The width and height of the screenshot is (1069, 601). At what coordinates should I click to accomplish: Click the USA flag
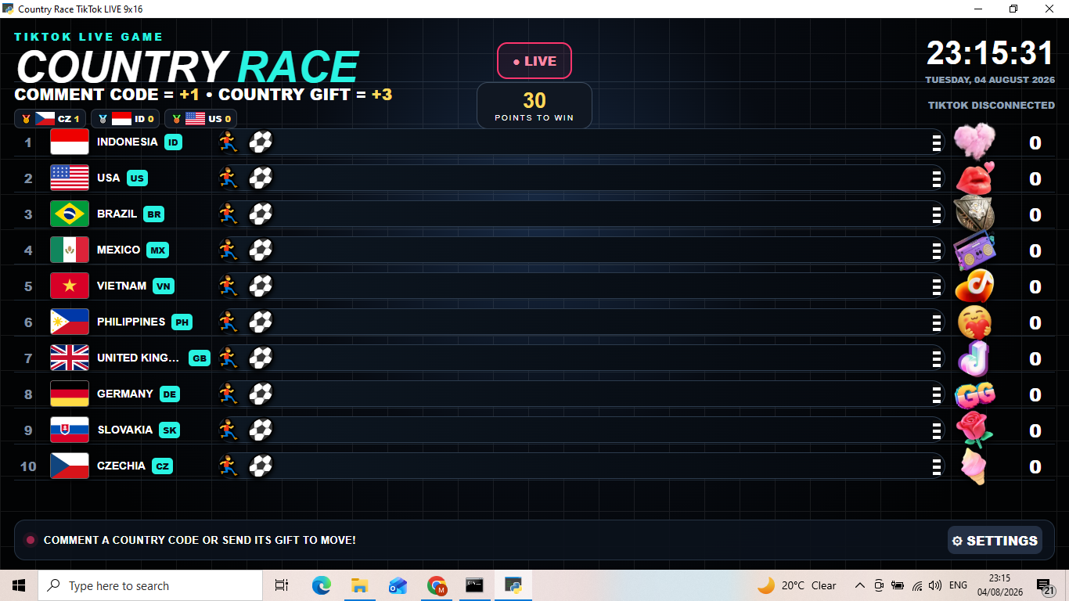click(70, 178)
